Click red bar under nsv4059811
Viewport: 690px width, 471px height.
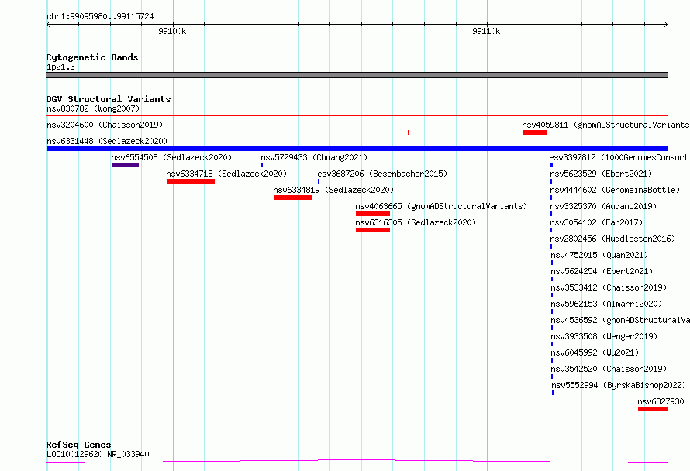click(x=535, y=132)
